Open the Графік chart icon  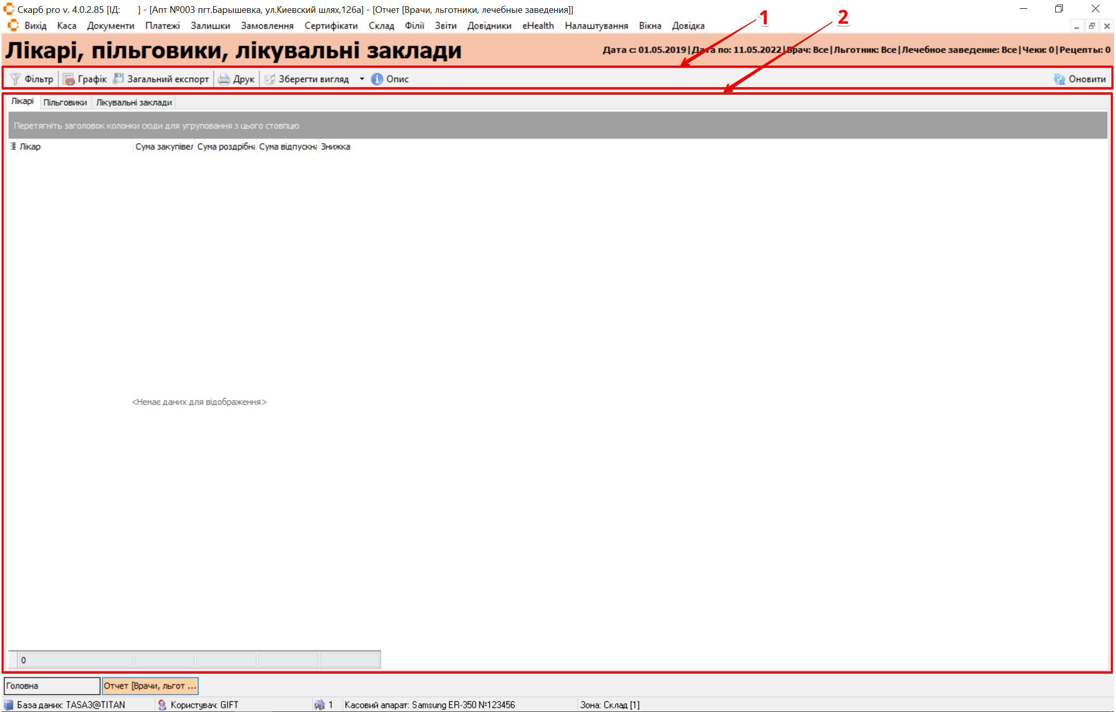coord(69,79)
